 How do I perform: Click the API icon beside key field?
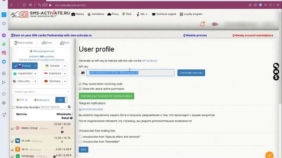83,73
